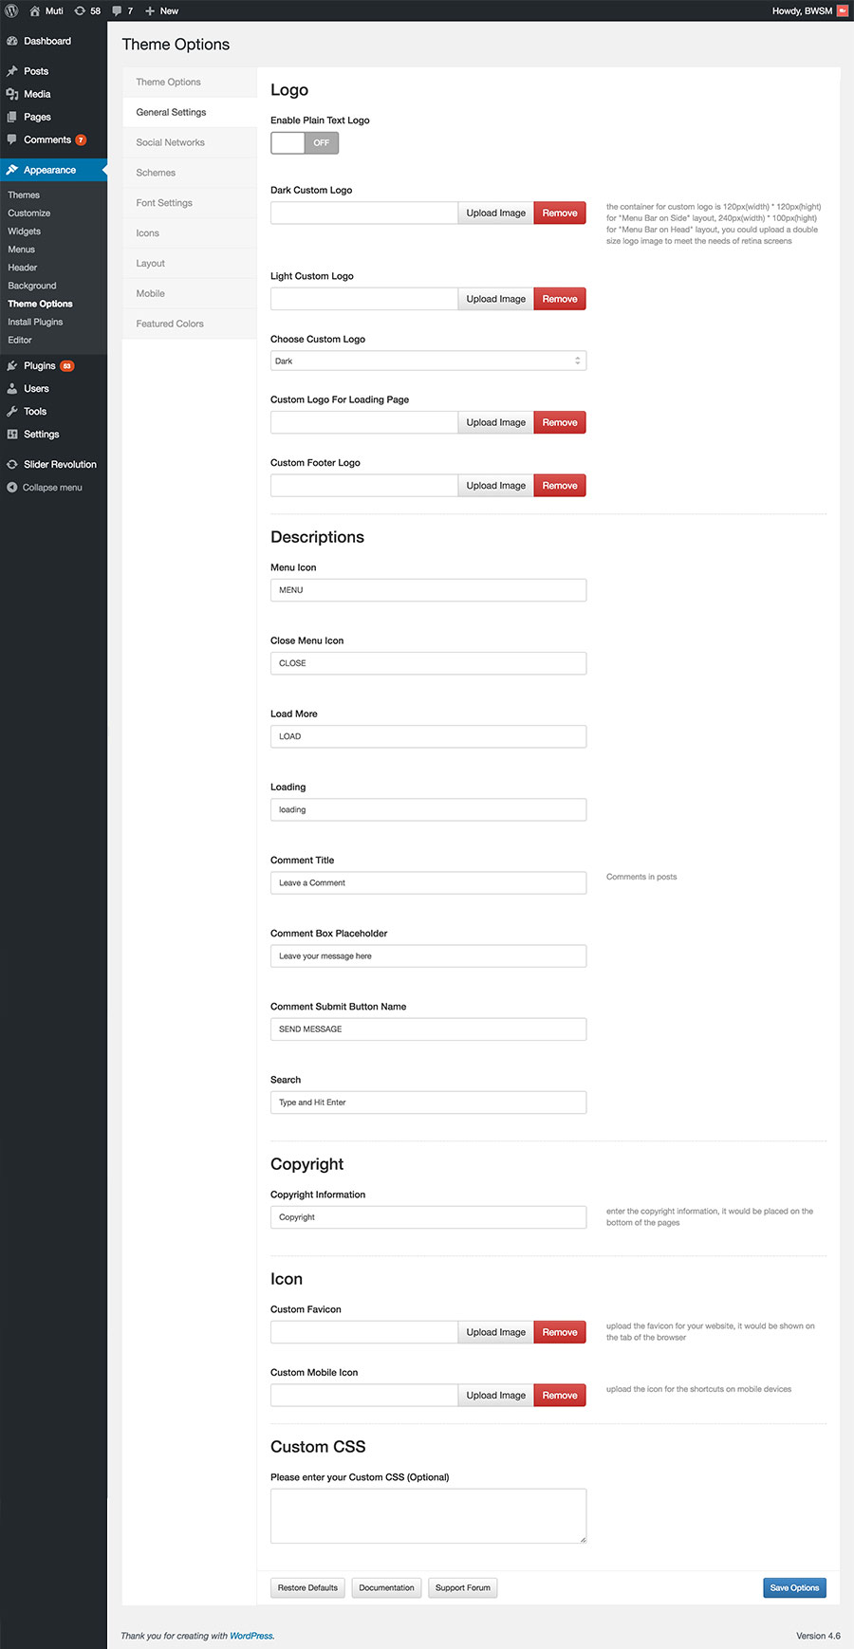Open the Documentation button
The width and height of the screenshot is (854, 1649).
point(386,1587)
